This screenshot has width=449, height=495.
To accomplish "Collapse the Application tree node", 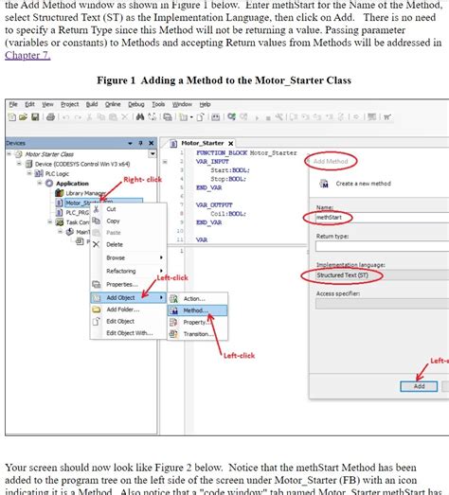I will coord(40,183).
